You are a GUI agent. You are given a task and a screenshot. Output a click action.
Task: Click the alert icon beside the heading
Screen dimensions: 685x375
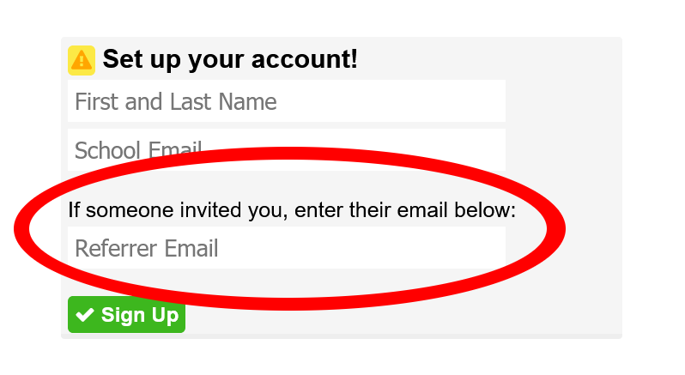[82, 60]
